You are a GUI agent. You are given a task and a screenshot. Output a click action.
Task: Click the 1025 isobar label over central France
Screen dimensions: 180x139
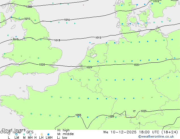(x=78, y=115)
